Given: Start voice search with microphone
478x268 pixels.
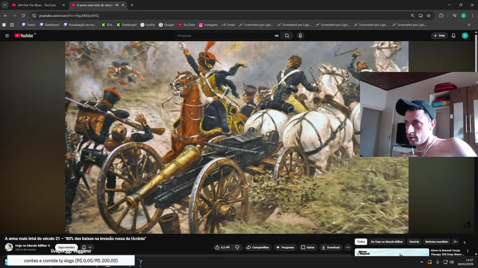Looking at the screenshot, I should [300, 36].
